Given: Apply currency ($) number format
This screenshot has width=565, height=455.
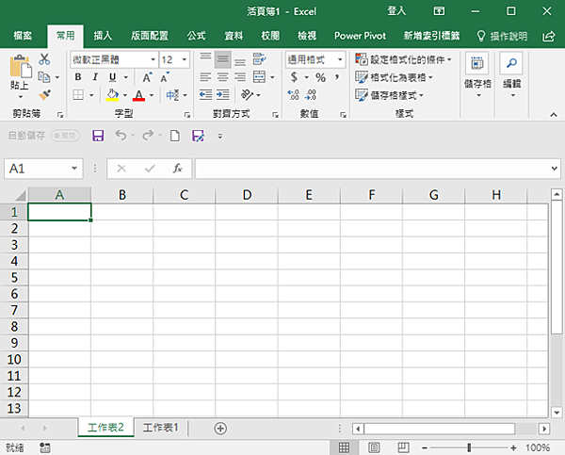Looking at the screenshot, I should tap(295, 77).
